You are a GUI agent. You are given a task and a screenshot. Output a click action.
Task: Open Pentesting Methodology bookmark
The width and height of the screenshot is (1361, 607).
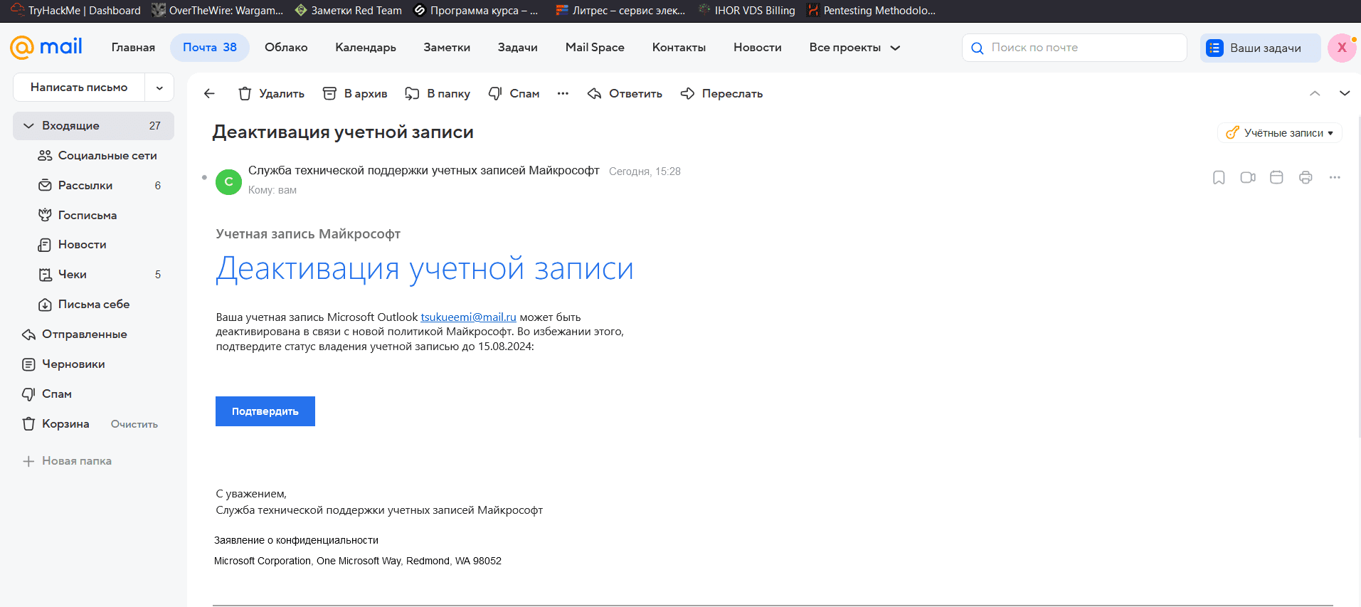[x=872, y=10]
